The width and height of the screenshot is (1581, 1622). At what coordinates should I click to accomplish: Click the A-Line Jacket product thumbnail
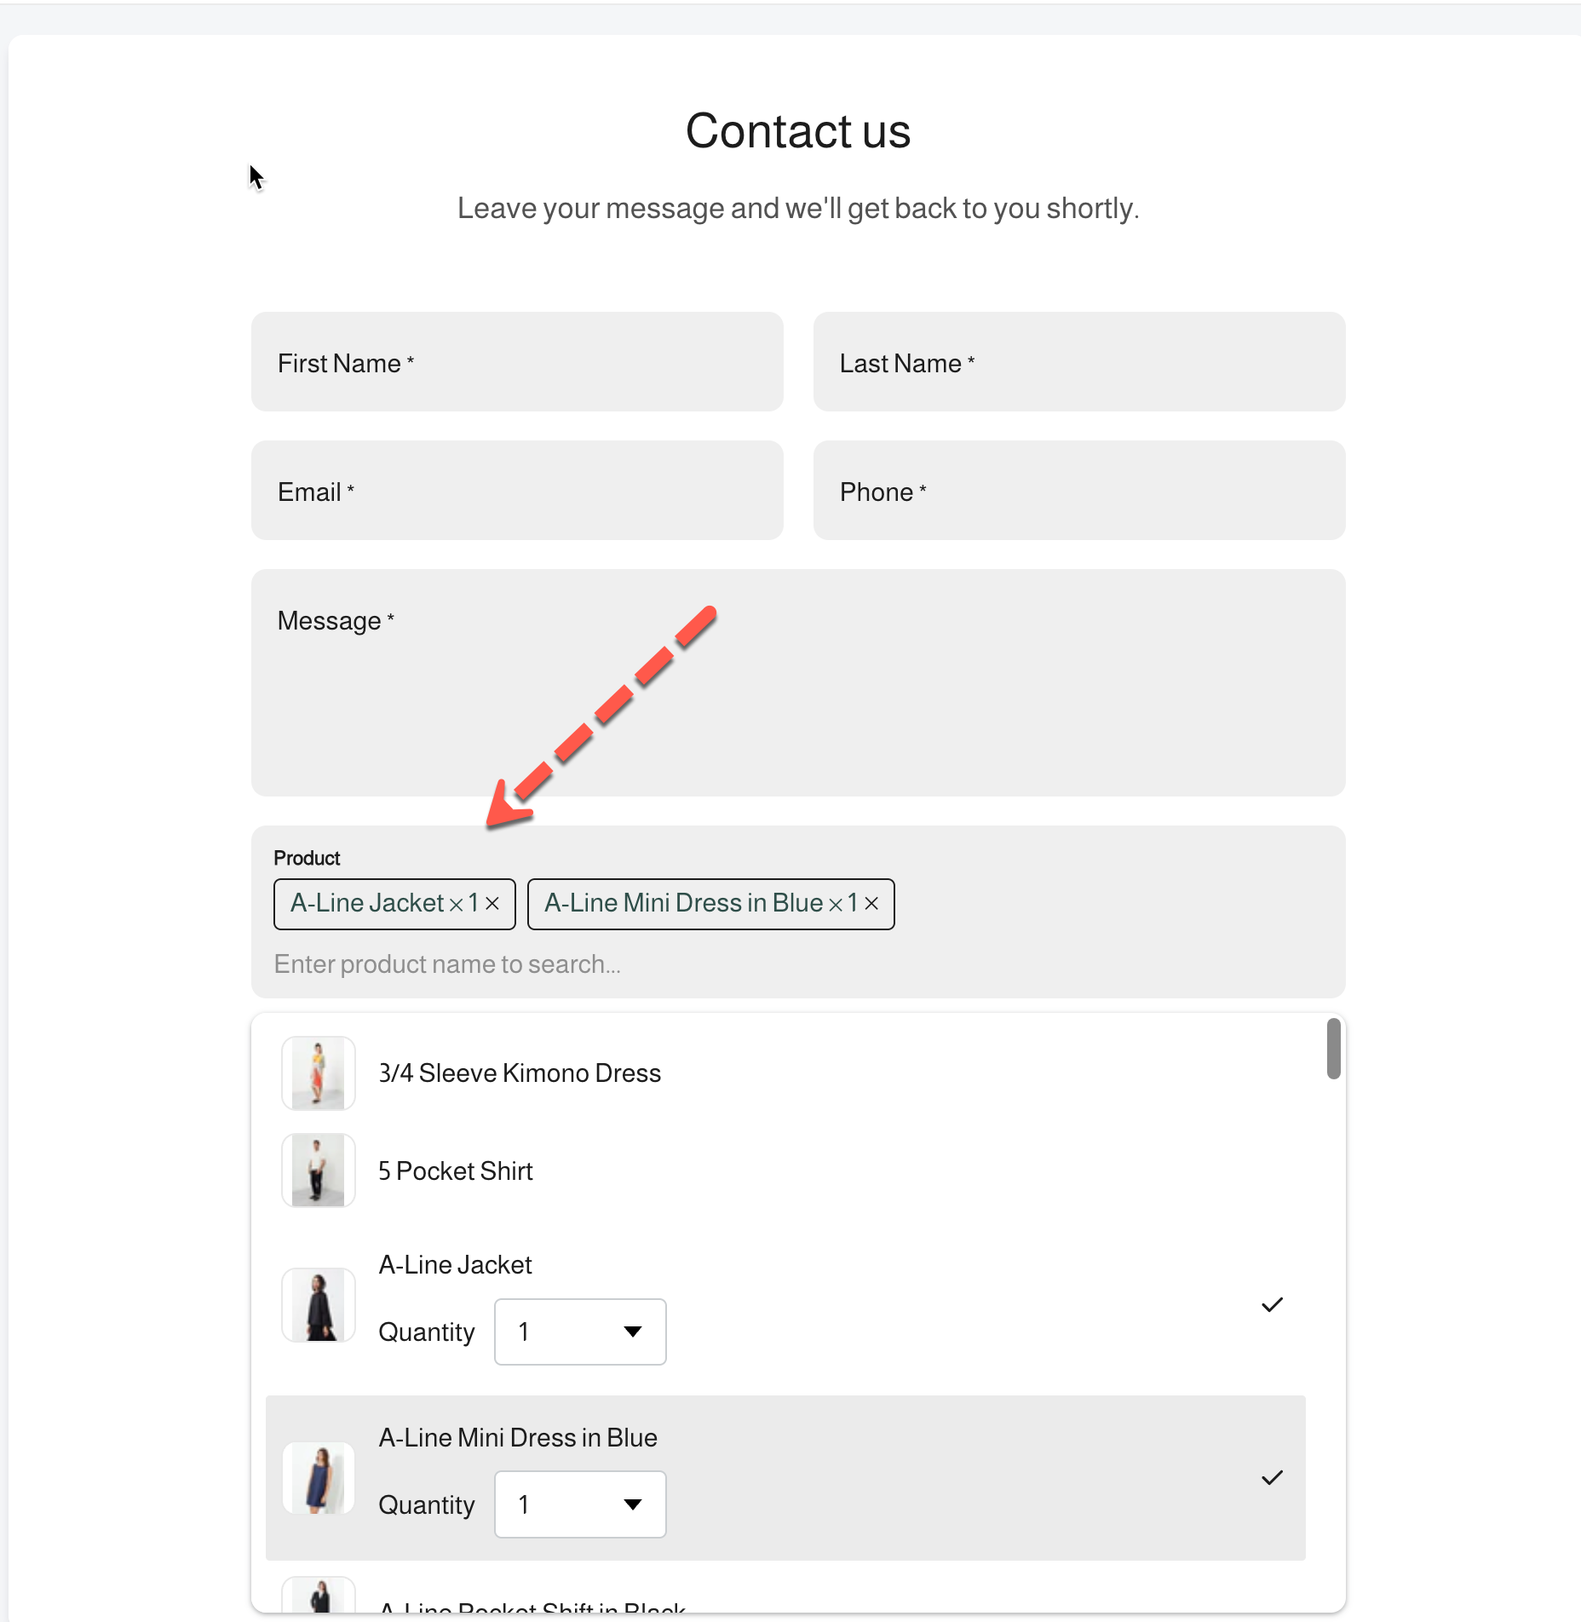[319, 1305]
